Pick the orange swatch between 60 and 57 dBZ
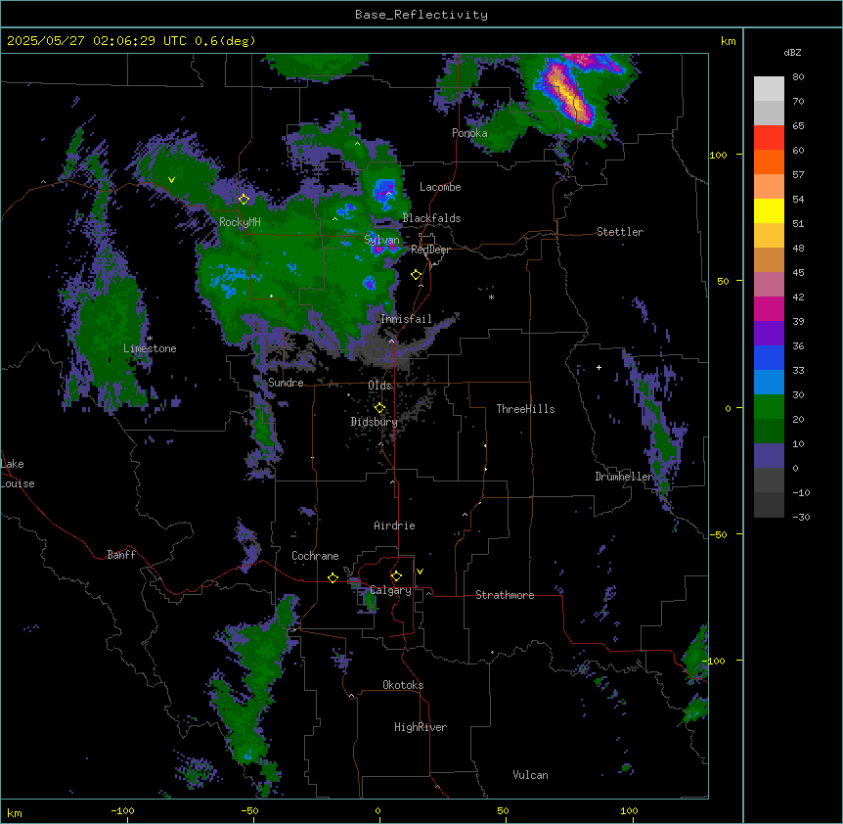 (769, 161)
